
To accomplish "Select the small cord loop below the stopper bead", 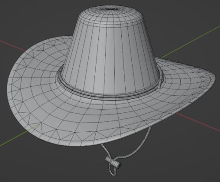I will coord(112,170).
